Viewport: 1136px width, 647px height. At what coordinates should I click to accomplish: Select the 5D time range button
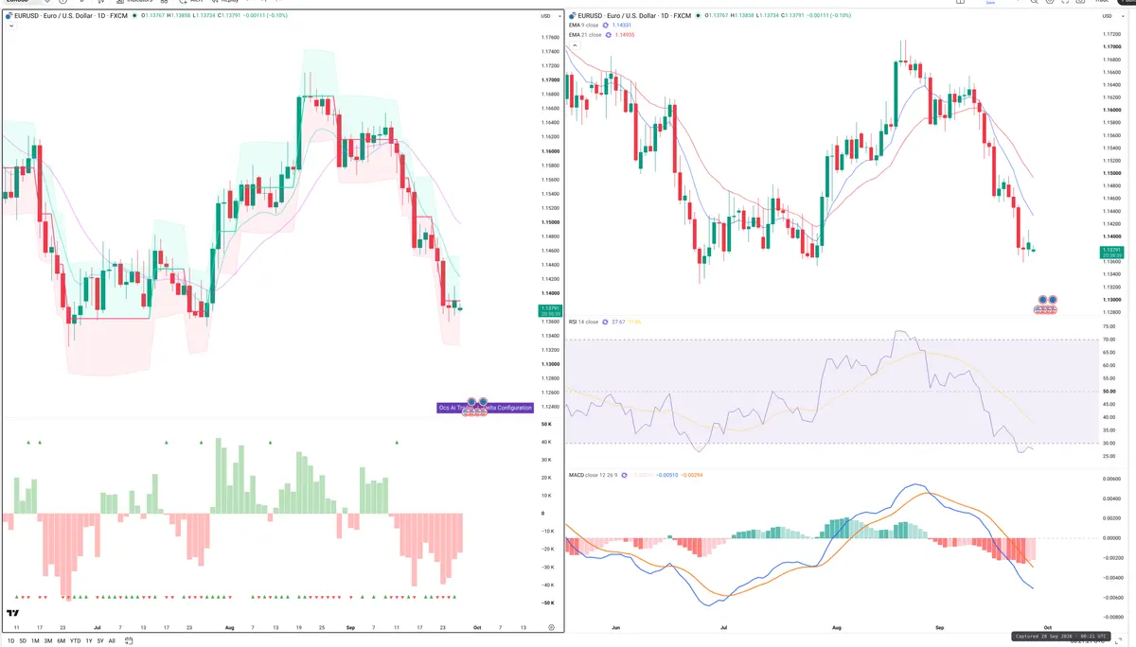(23, 640)
